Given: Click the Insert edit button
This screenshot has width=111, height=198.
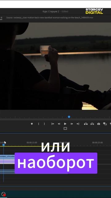Looking at the screenshot, I should click(86, 124).
